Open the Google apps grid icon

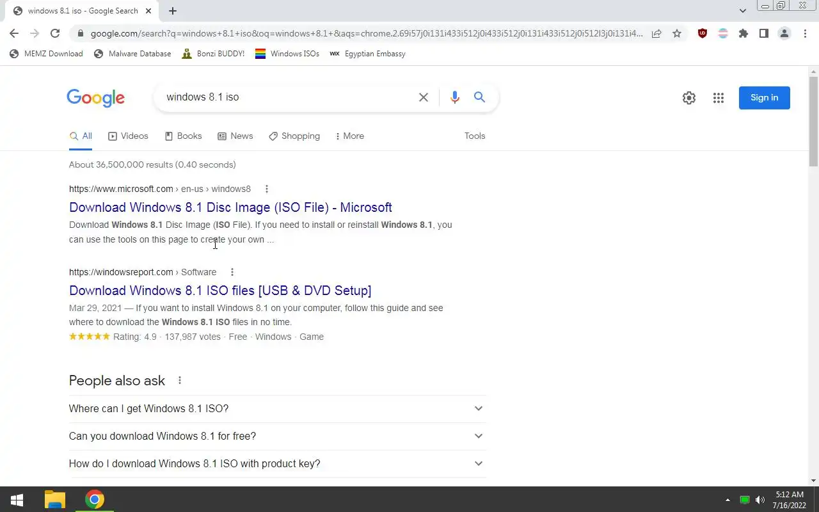click(719, 98)
